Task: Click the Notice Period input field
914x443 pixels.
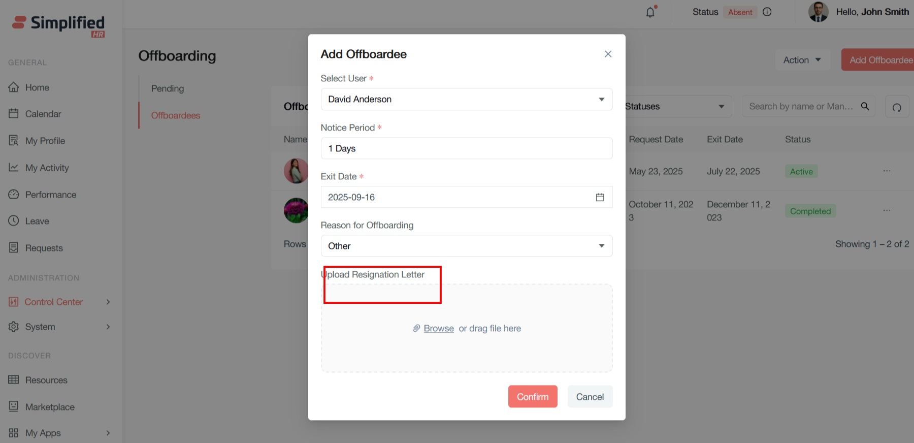Action: pos(466,148)
